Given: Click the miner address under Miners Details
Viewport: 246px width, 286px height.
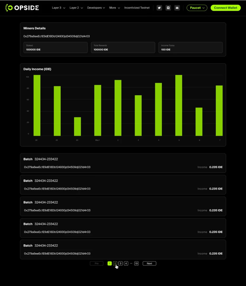Looking at the screenshot, I should click(57, 36).
